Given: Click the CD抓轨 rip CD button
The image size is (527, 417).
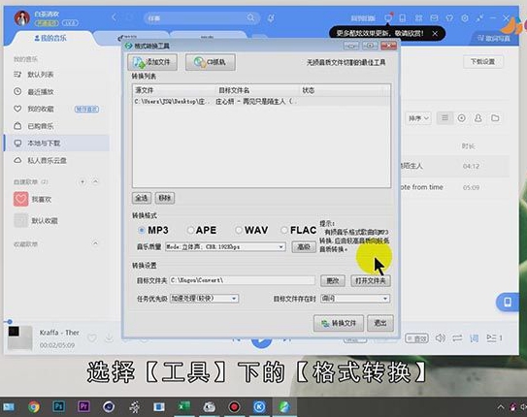Looking at the screenshot, I should (x=210, y=62).
